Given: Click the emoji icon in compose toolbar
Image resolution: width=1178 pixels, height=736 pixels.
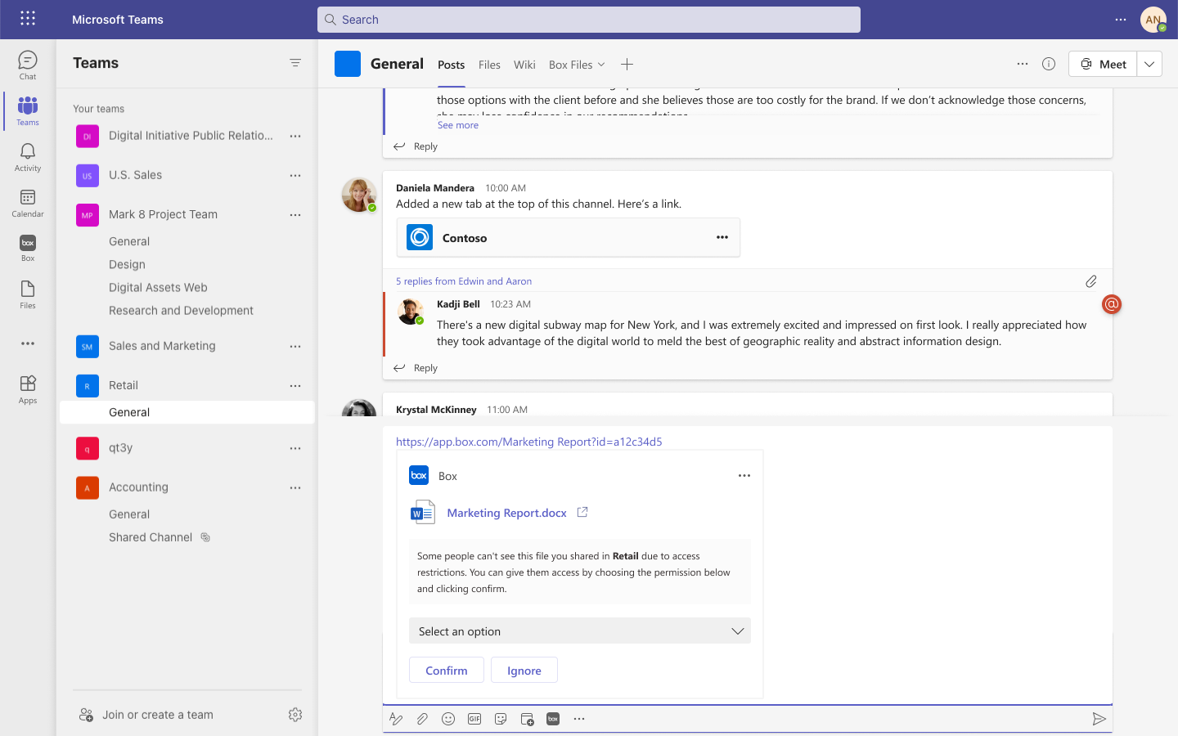Looking at the screenshot, I should pos(448,719).
